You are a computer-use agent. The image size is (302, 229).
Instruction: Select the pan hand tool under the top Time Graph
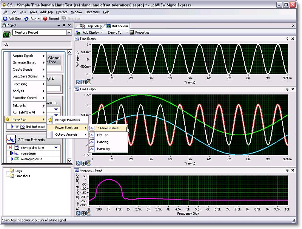click(x=89, y=81)
